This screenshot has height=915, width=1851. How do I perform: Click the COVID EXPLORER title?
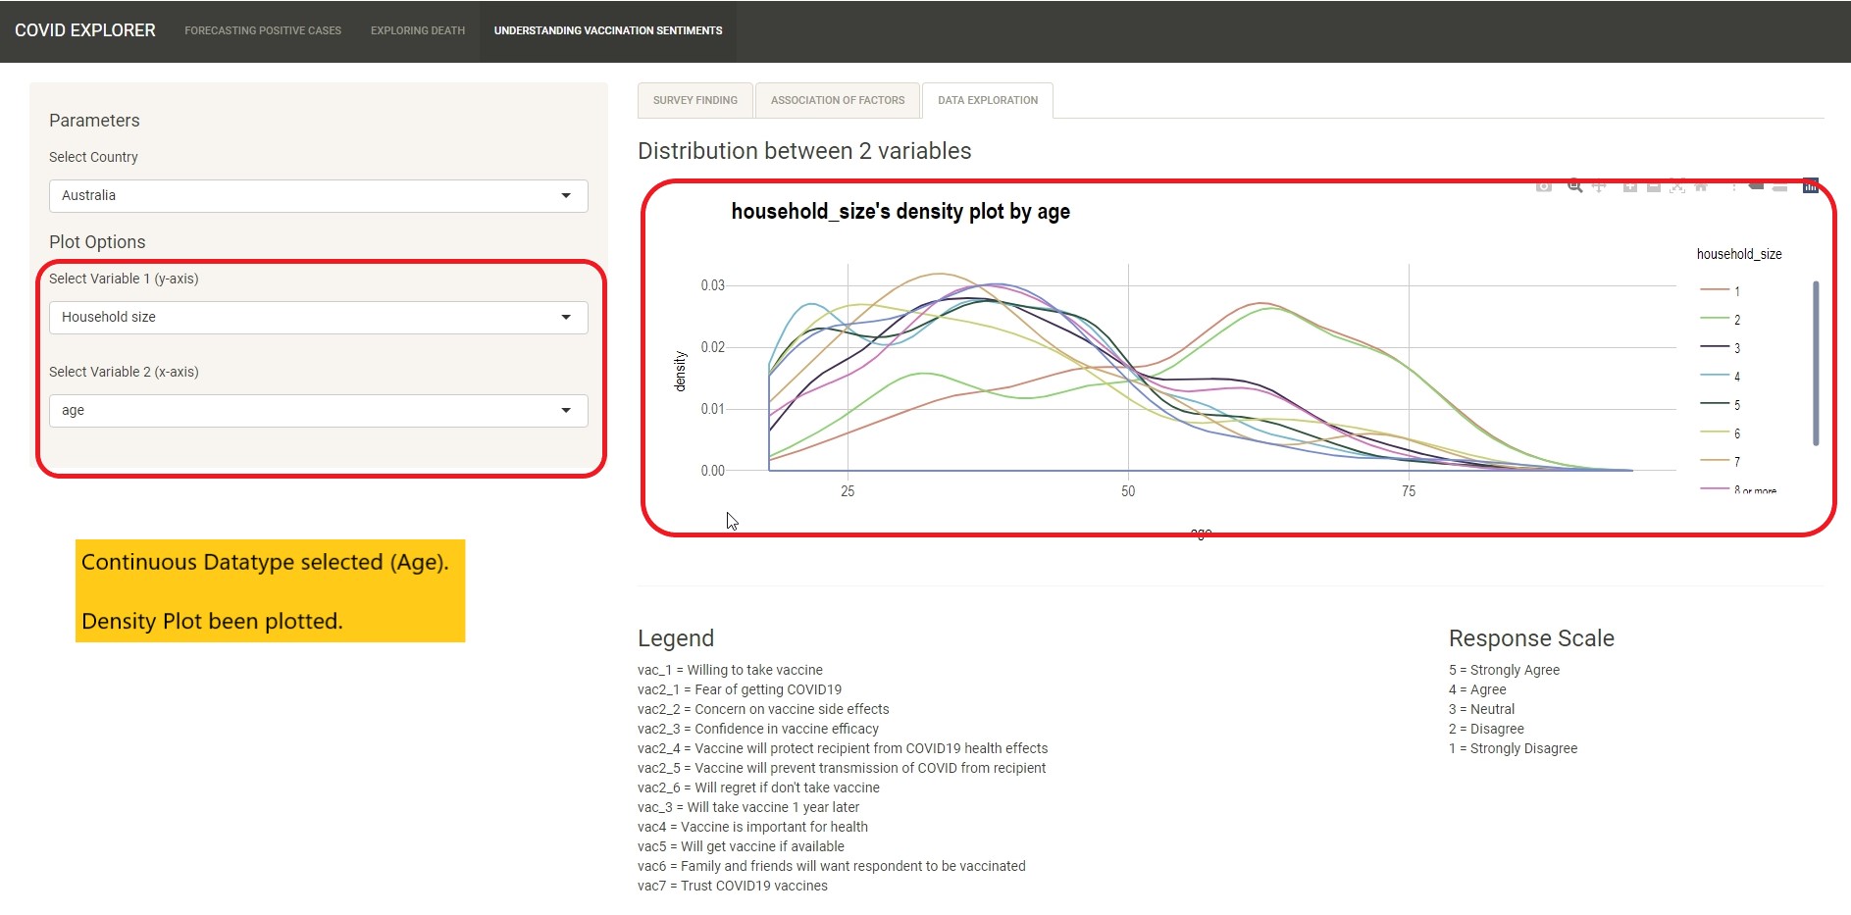[85, 31]
